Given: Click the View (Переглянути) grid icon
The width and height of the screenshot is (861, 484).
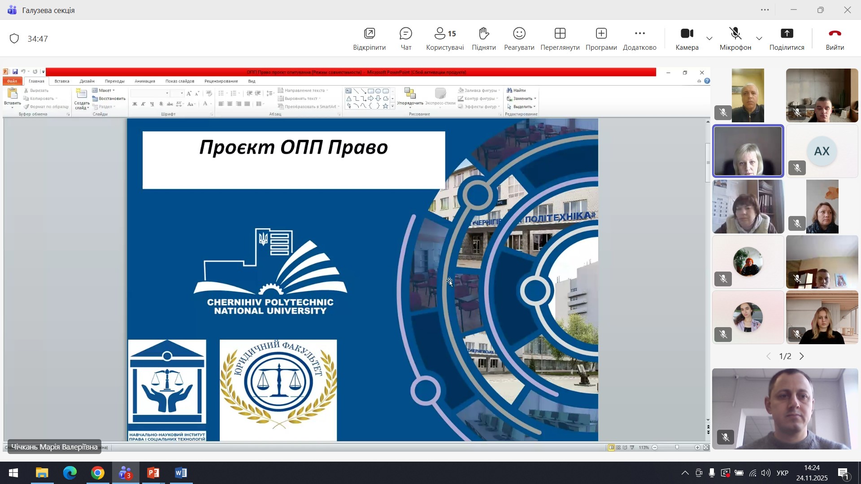Looking at the screenshot, I should tap(560, 34).
